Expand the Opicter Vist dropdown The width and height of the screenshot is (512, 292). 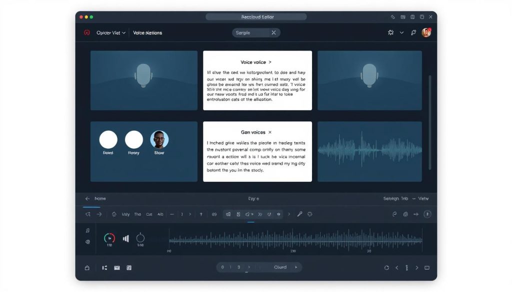tap(111, 32)
